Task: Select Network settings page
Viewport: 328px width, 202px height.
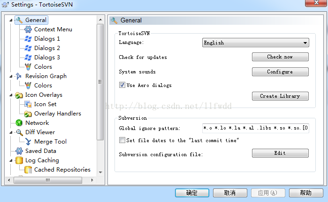Action: (x=37, y=123)
